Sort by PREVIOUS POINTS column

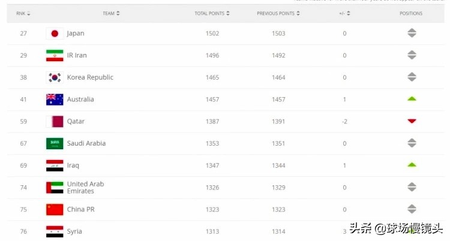(x=278, y=13)
